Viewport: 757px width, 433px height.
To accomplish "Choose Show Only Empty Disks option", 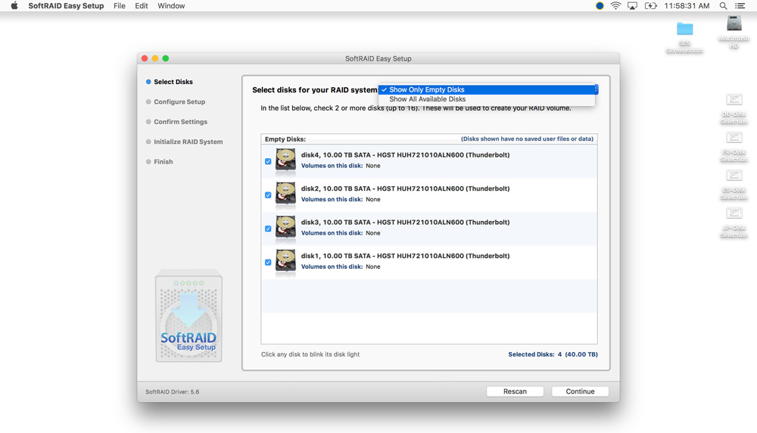I will click(x=487, y=90).
